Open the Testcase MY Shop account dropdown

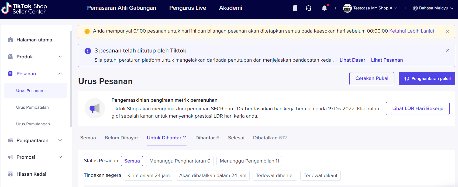[370, 8]
